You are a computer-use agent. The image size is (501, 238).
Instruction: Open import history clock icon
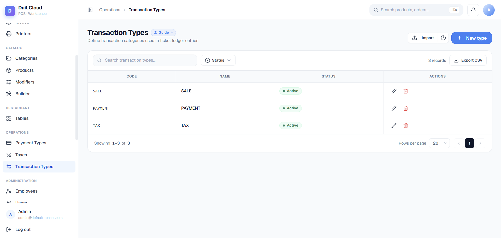pyautogui.click(x=443, y=38)
